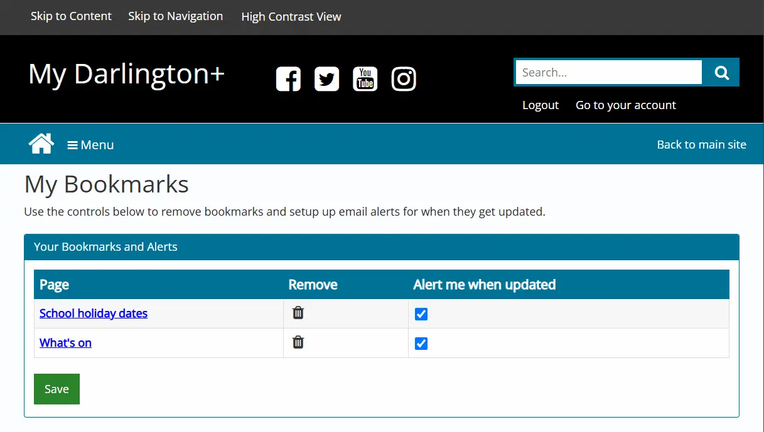Click the My Darlington+ site title
The height and width of the screenshot is (432, 764).
126,74
